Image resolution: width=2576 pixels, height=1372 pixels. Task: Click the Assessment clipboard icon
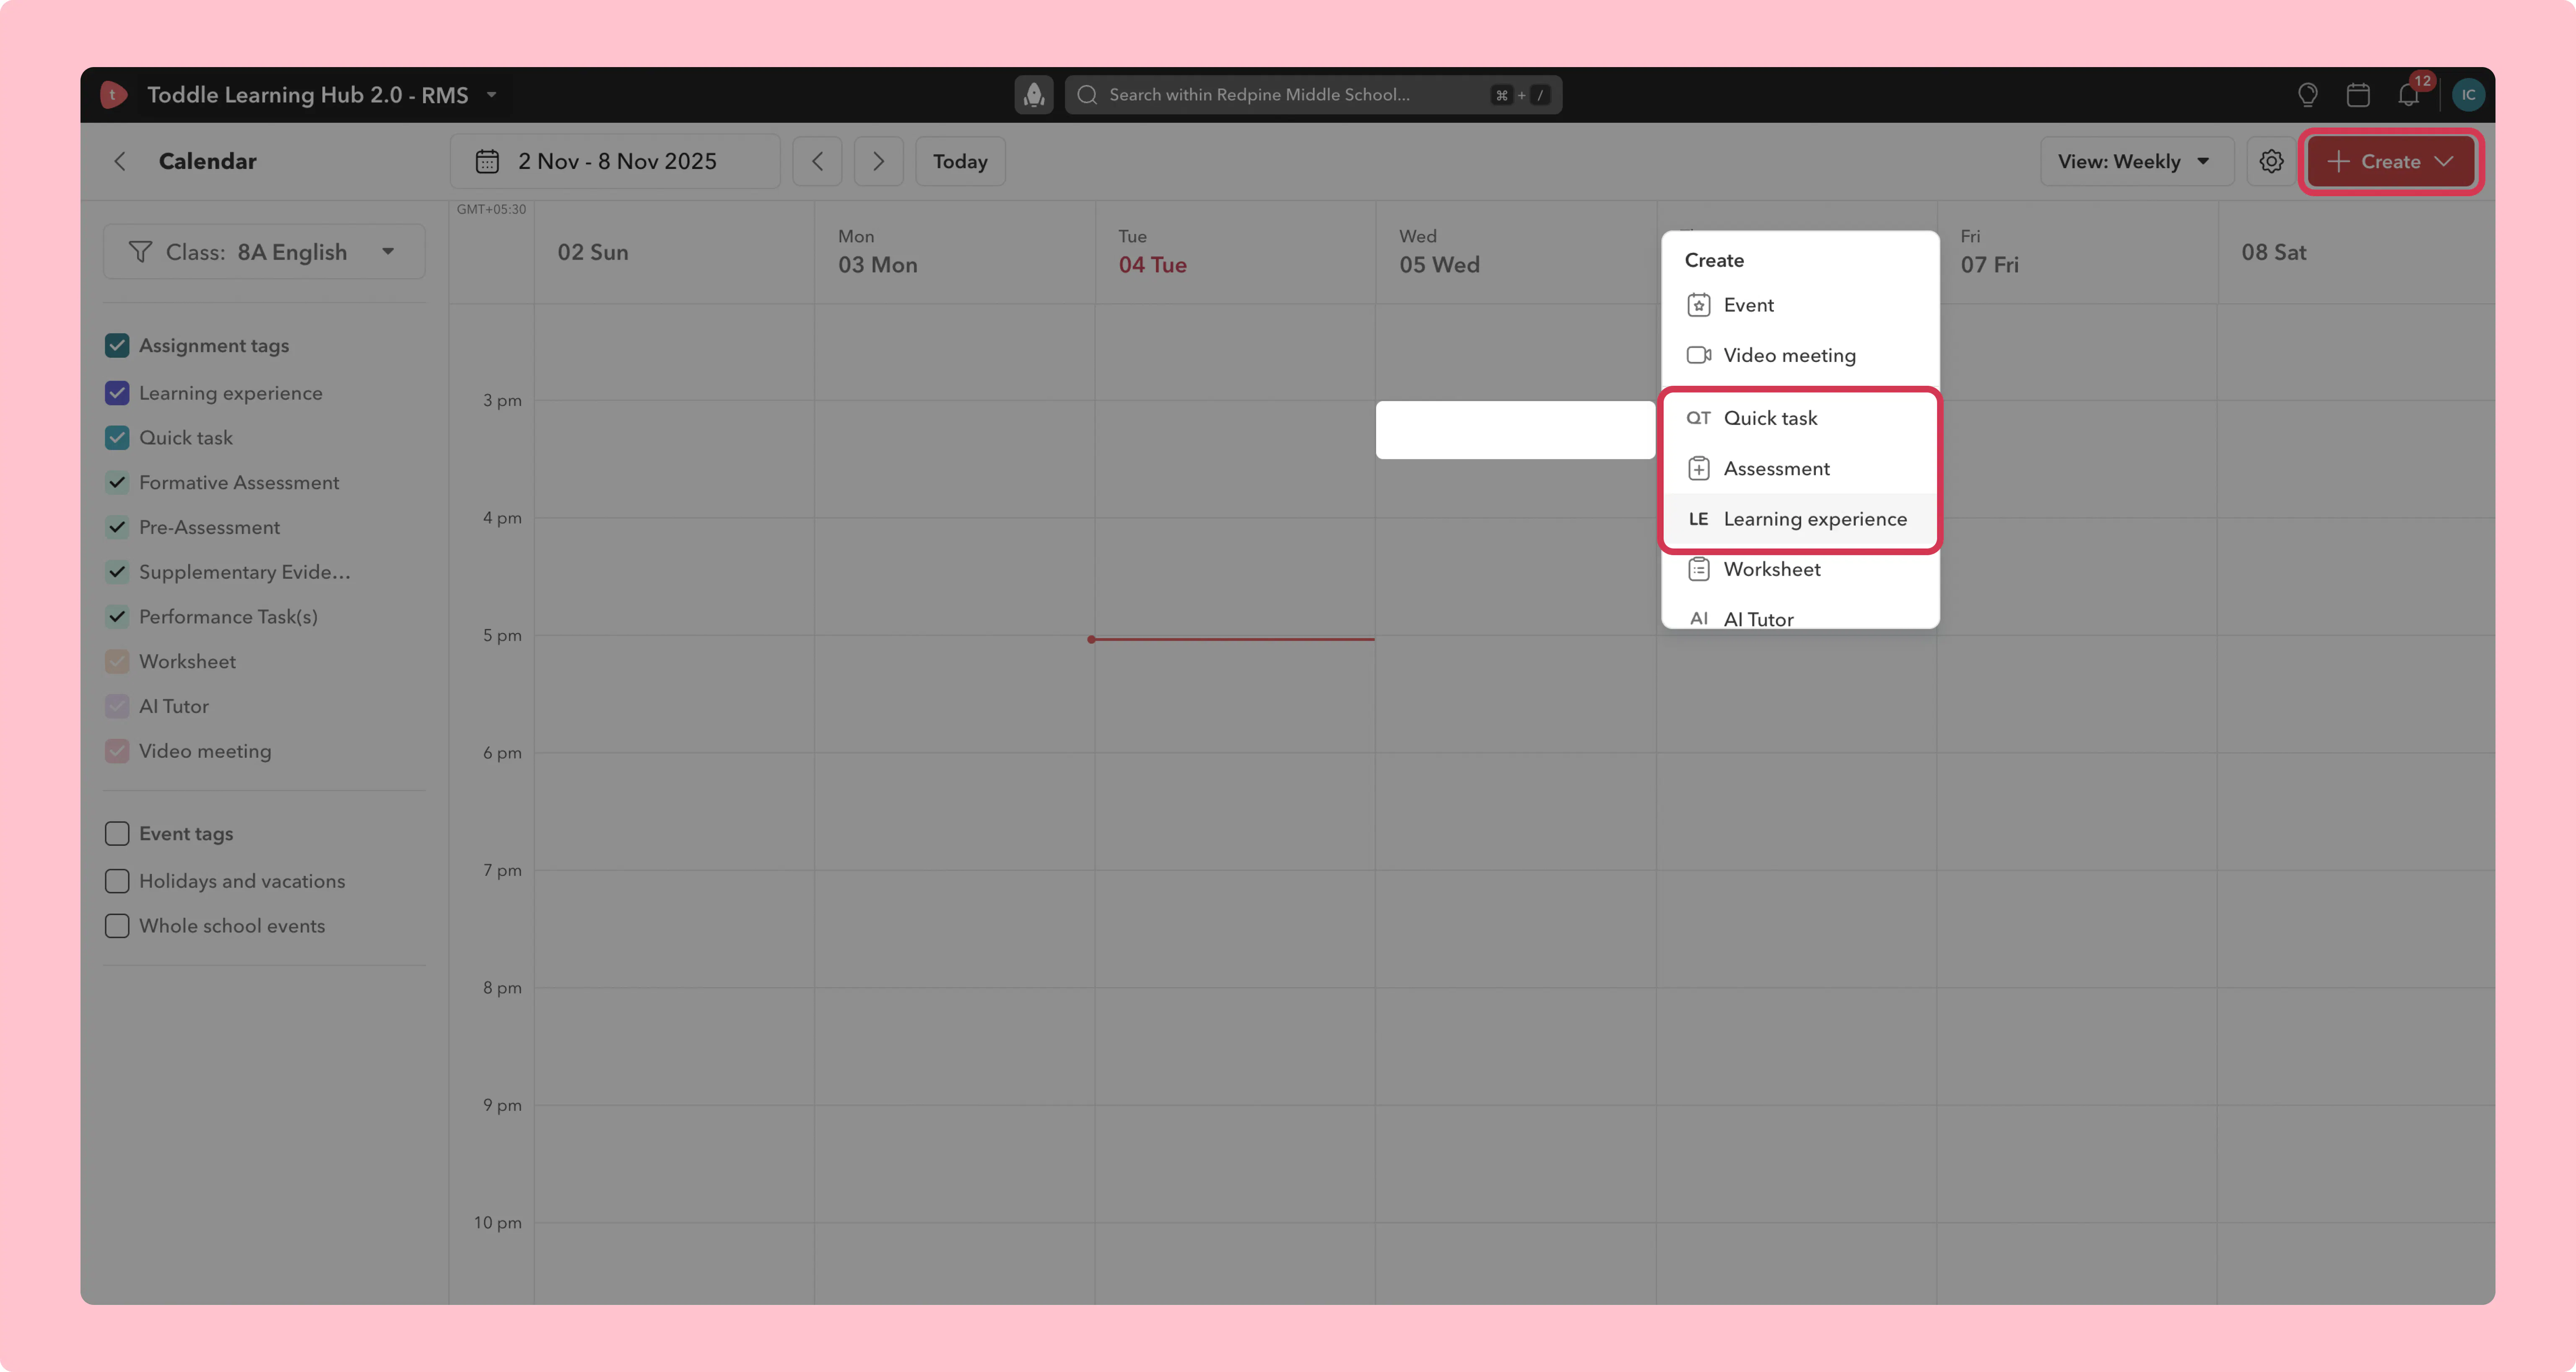coord(1698,468)
